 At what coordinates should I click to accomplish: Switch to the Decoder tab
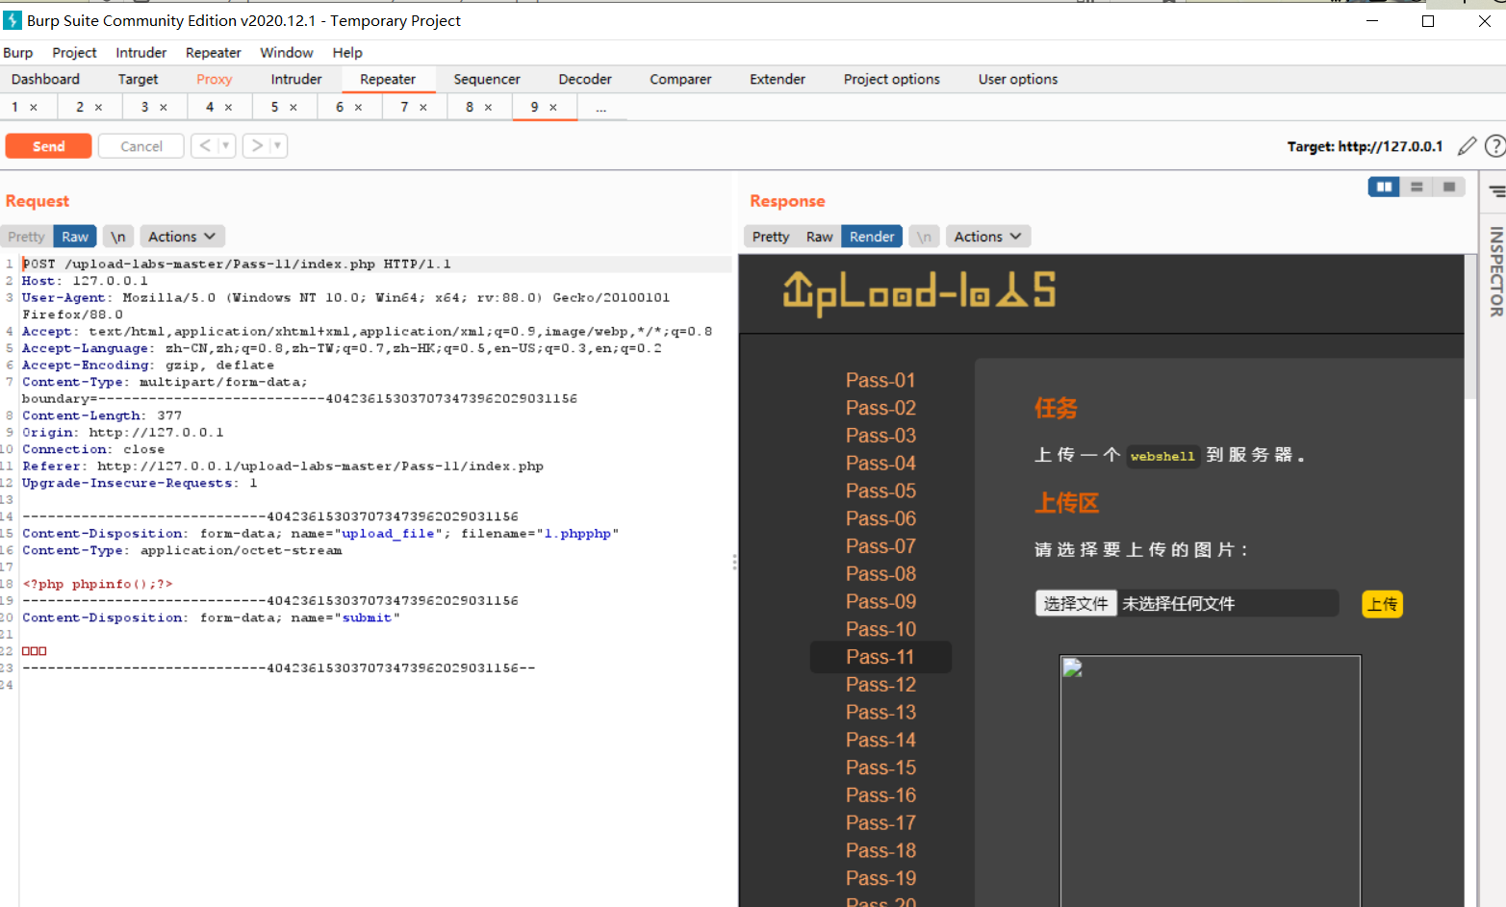point(585,79)
